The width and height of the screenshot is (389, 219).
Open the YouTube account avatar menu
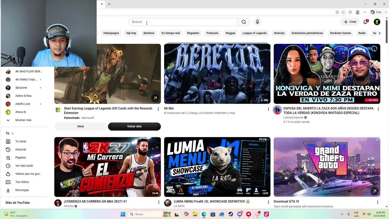point(377,22)
